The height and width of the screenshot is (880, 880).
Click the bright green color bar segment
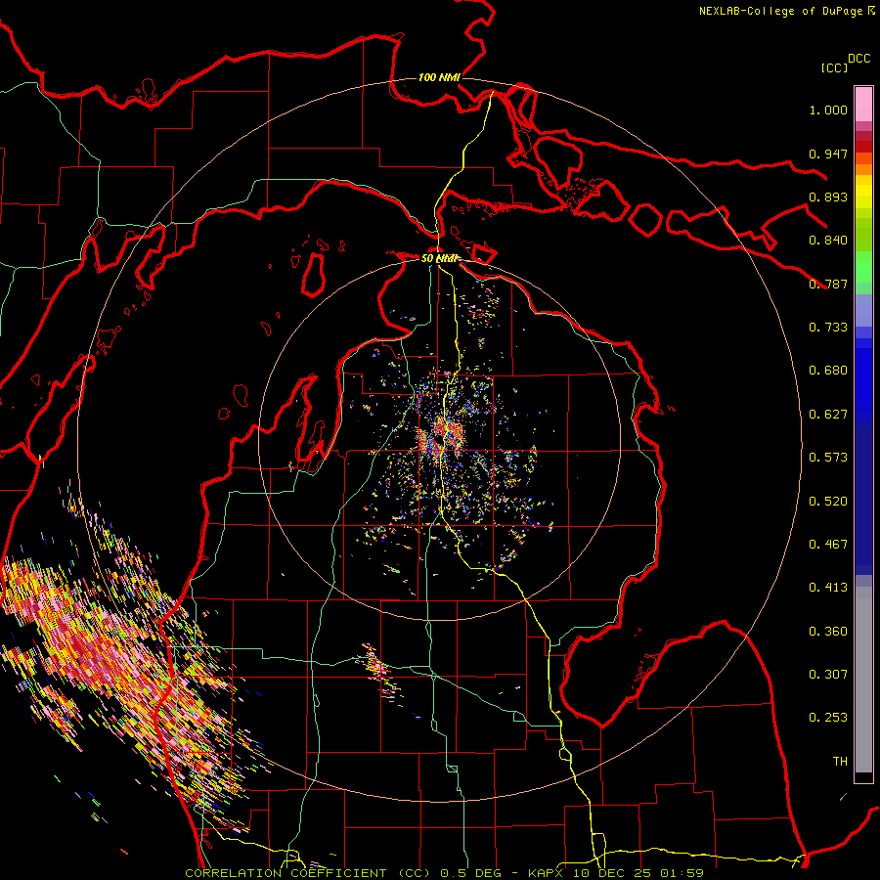[x=863, y=266]
